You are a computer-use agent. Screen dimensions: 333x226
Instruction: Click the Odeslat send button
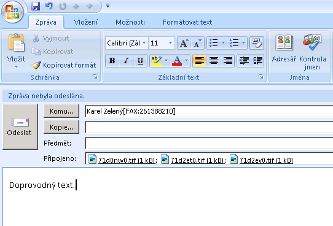[20, 127]
